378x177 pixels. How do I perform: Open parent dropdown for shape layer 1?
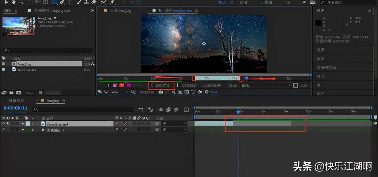pos(174,130)
